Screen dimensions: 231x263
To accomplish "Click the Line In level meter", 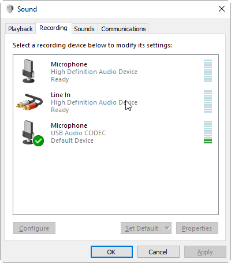I will pyautogui.click(x=208, y=102).
